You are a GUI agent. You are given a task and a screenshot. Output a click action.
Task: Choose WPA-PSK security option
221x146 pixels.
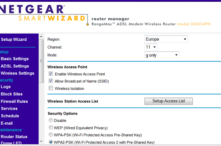click(51, 135)
